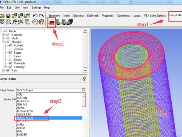Click the Solver Setup help lightbulb icon
182x137 pixels.
[x=84, y=79]
